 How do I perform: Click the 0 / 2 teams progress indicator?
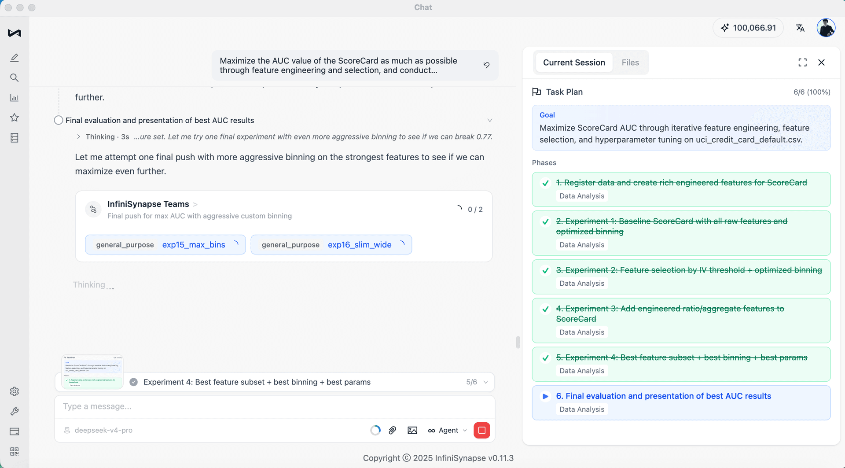470,210
